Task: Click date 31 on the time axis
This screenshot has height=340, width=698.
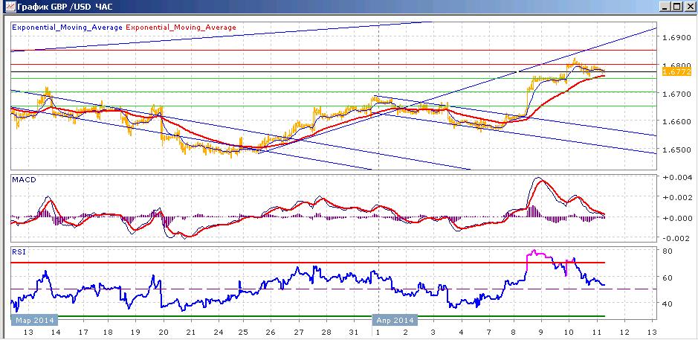Action: tap(353, 333)
